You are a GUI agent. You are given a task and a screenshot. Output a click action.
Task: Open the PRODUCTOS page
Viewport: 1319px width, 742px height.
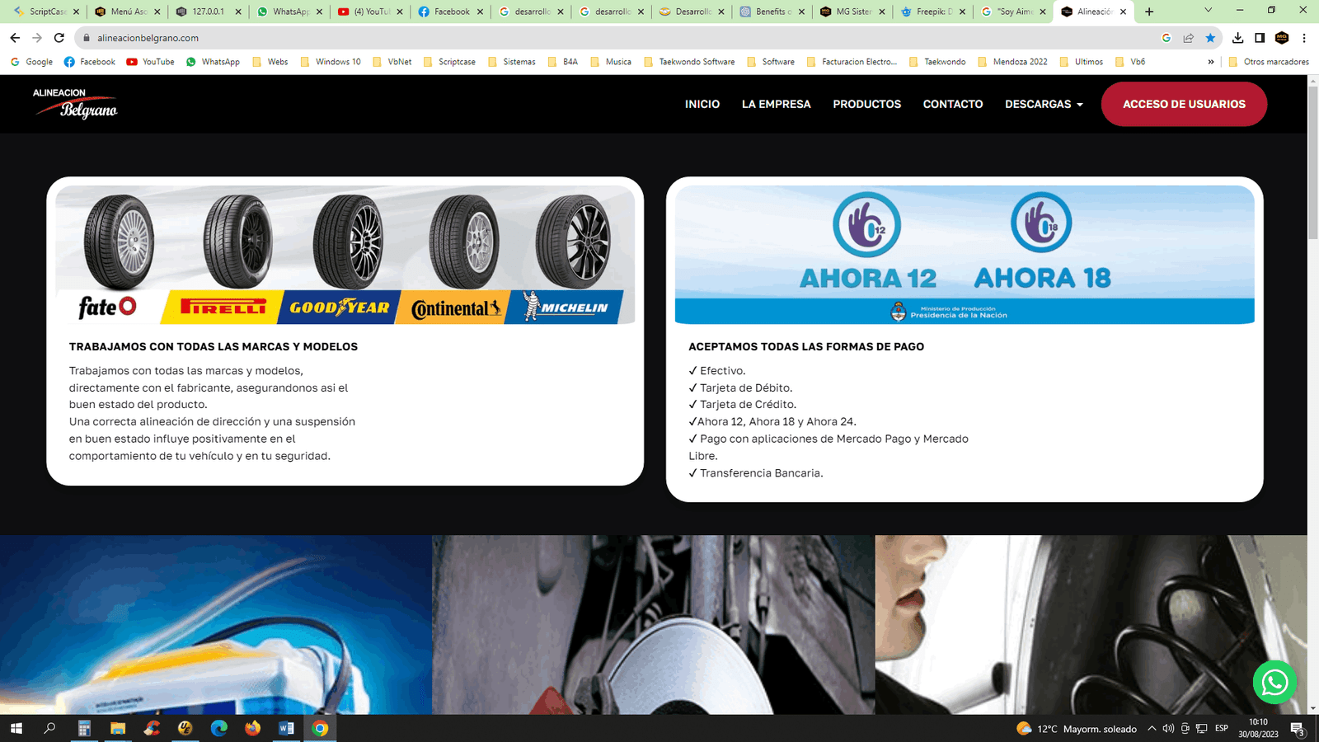tap(867, 104)
